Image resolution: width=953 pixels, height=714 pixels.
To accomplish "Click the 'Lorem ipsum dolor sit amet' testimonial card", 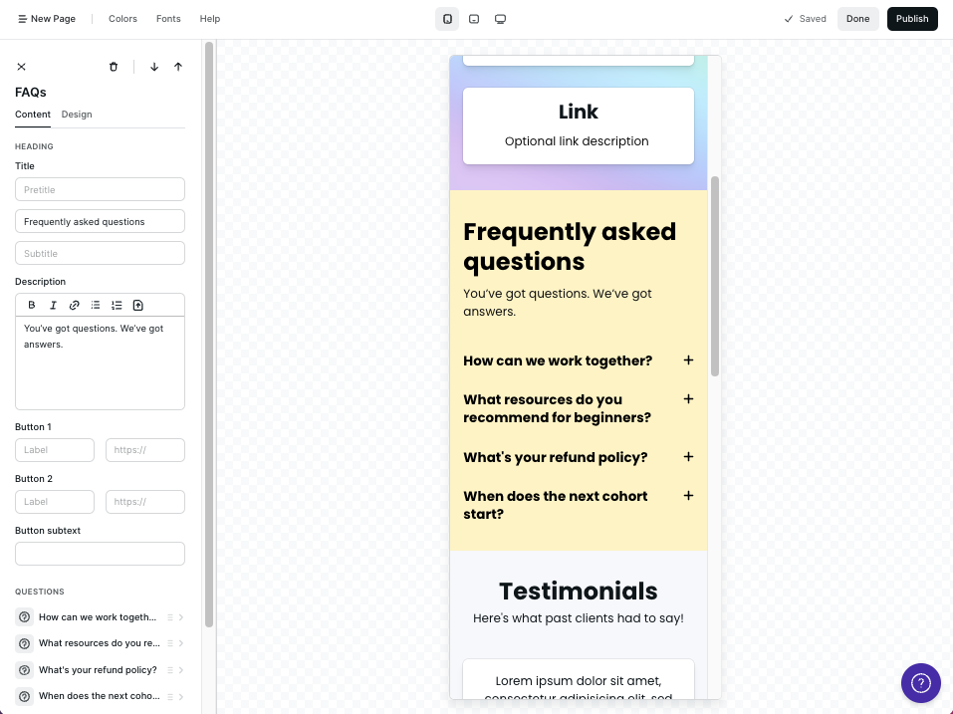I will 578,680.
